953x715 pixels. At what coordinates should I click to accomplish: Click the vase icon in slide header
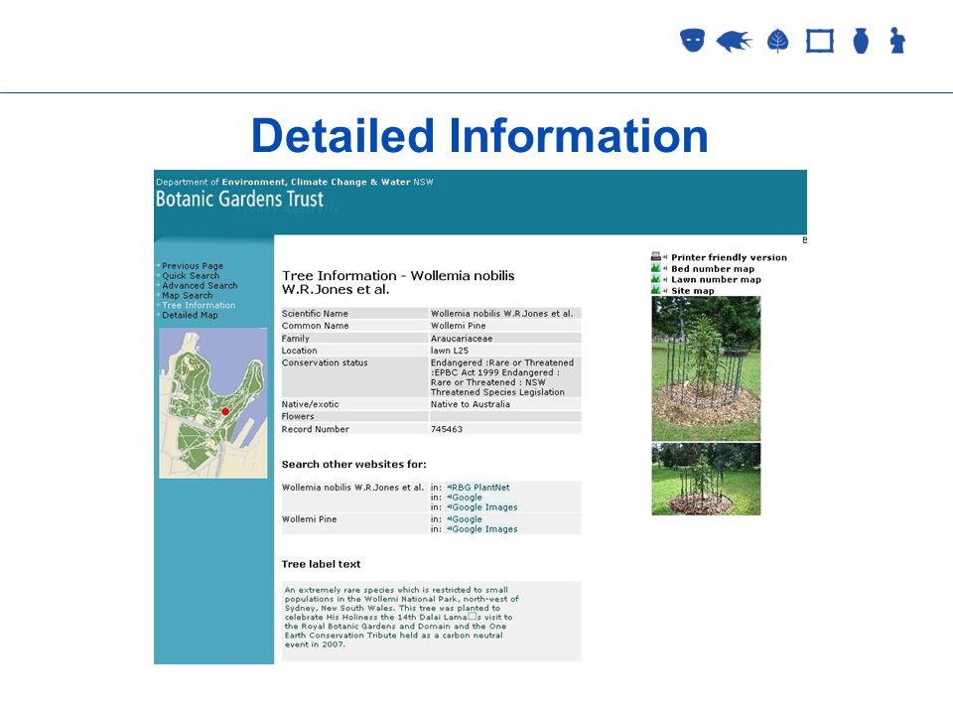861,42
